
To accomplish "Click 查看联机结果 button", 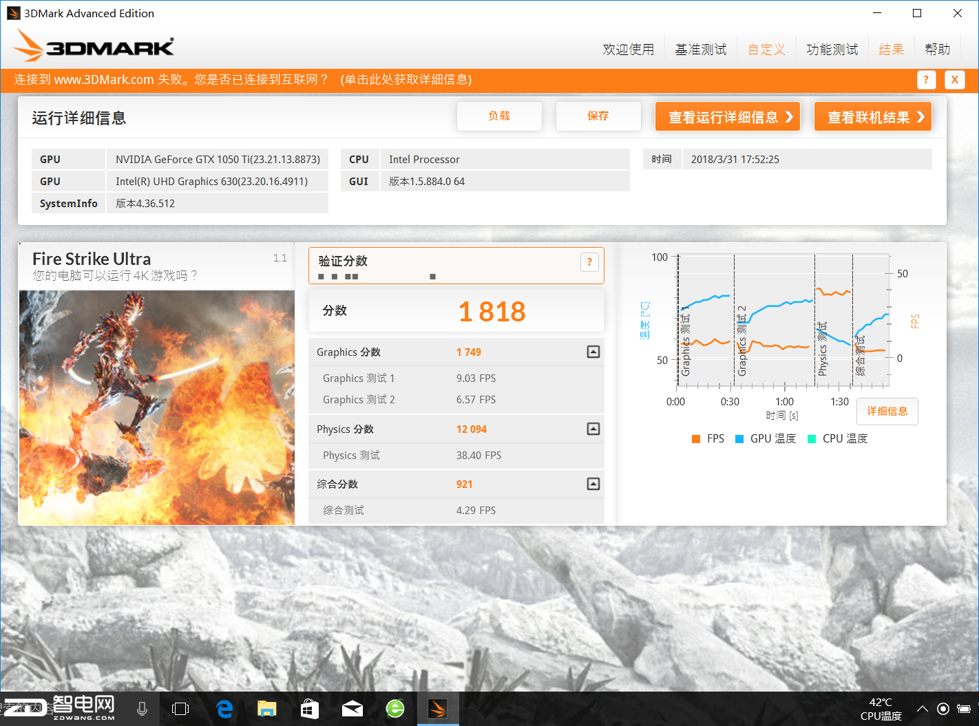I will (873, 116).
